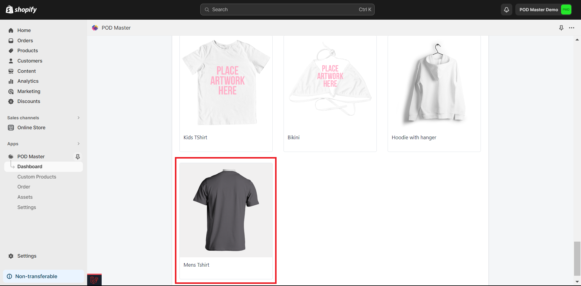
Task: Click the Sales channels heading
Action: pyautogui.click(x=23, y=118)
